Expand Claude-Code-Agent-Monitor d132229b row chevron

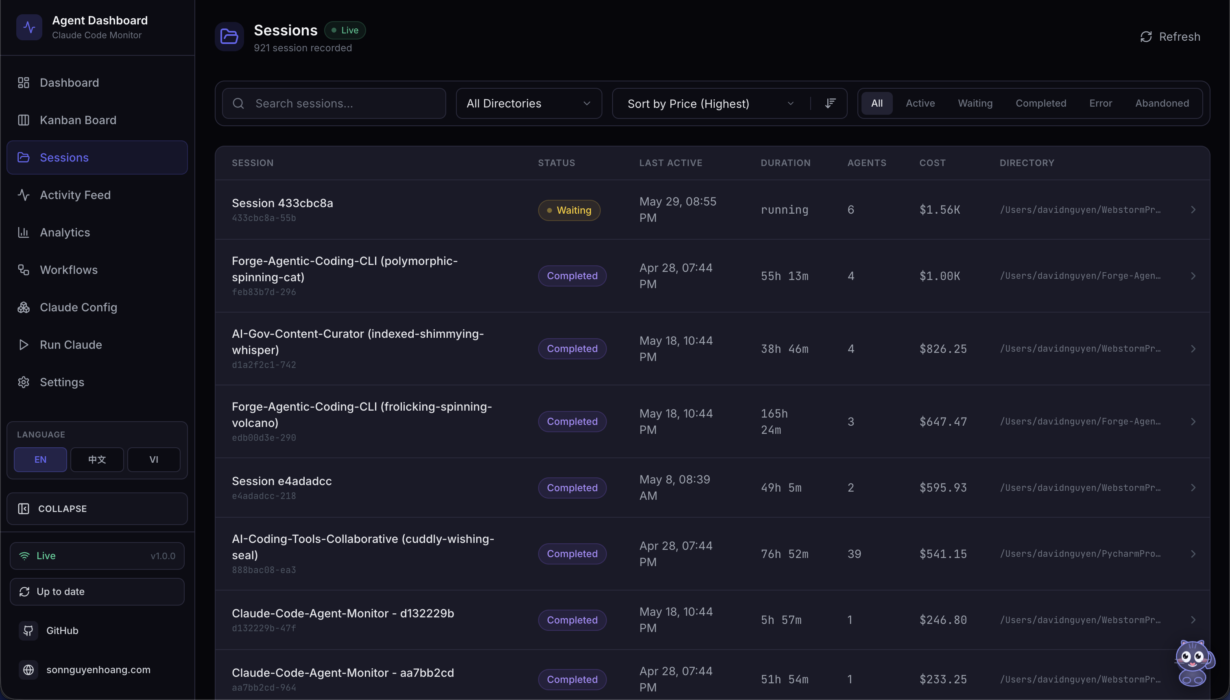(1193, 620)
